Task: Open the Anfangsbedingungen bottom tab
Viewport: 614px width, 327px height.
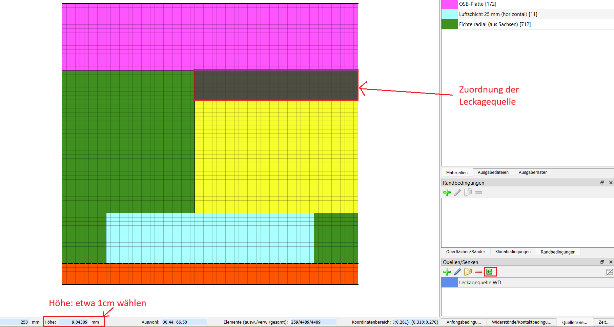Action: point(464,322)
